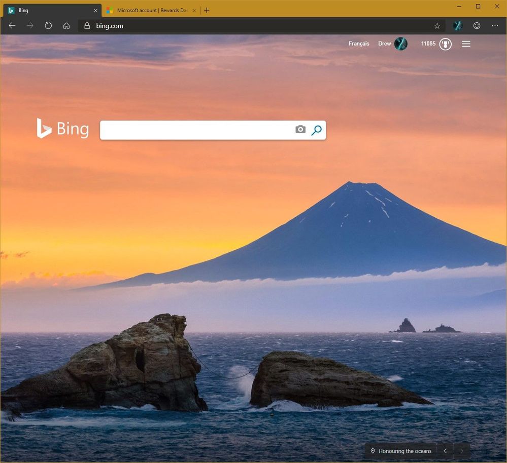Open the Bing hamburger menu

pyautogui.click(x=466, y=44)
